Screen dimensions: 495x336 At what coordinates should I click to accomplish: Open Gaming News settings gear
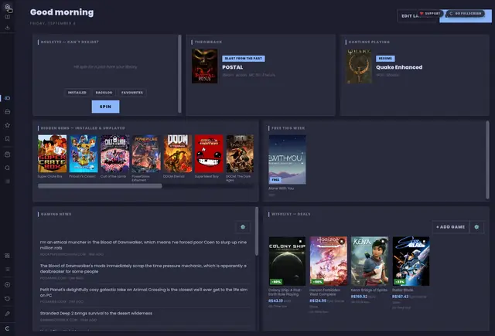point(243,227)
